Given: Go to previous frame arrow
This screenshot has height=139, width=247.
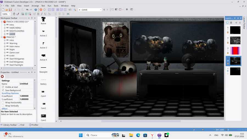Looking at the screenshot, I should pos(104,10).
